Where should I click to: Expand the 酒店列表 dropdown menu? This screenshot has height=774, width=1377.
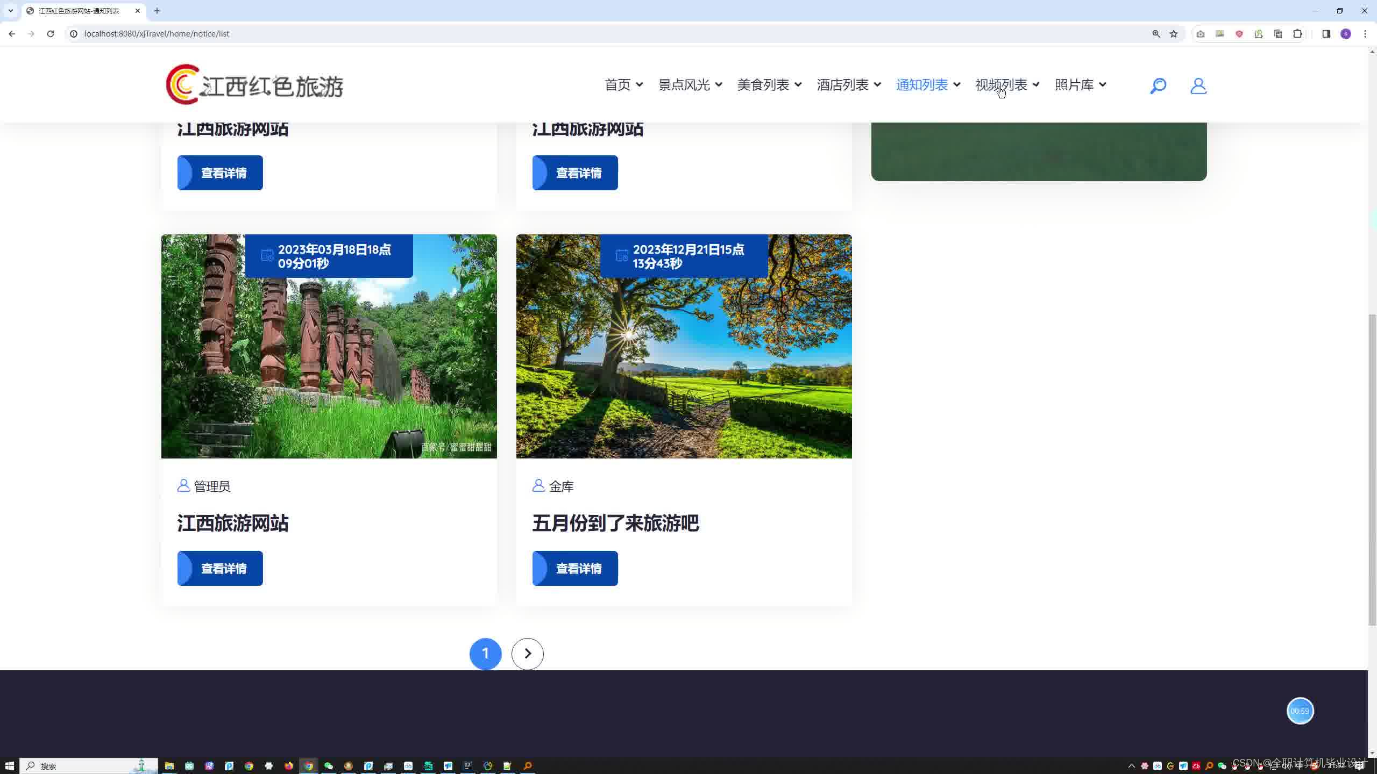849,85
